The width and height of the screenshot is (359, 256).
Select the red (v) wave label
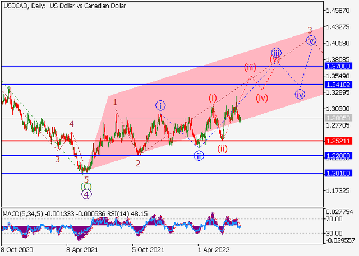274,59
